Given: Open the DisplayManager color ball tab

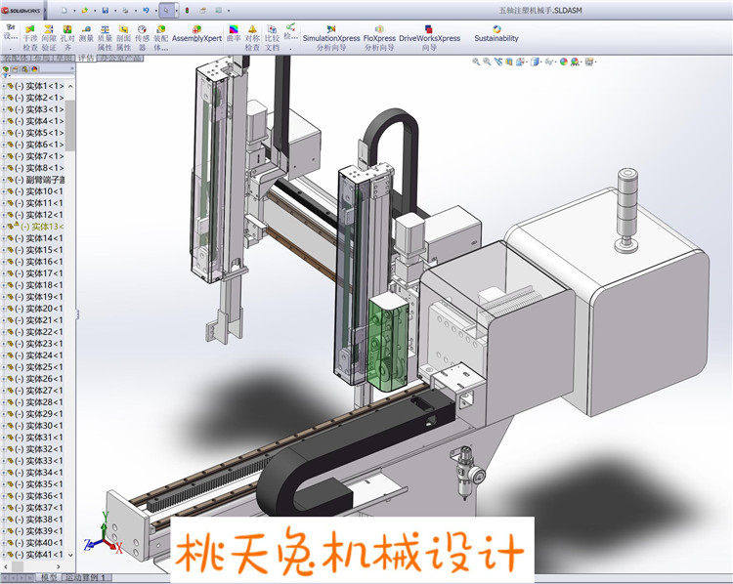Looking at the screenshot, I should click(x=34, y=69).
